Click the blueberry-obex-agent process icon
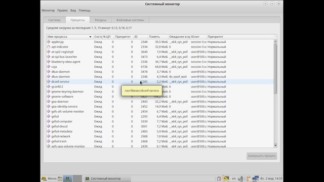 [49, 62]
